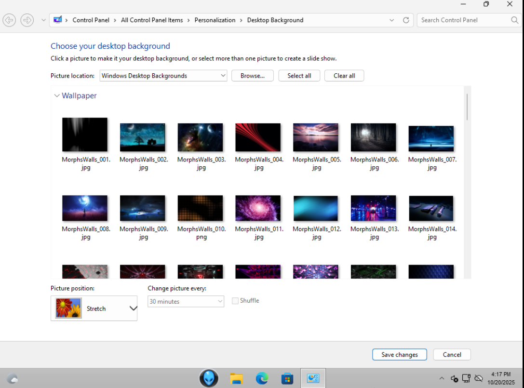The width and height of the screenshot is (524, 388).
Task: Click the Browse... button
Action: coord(252,76)
